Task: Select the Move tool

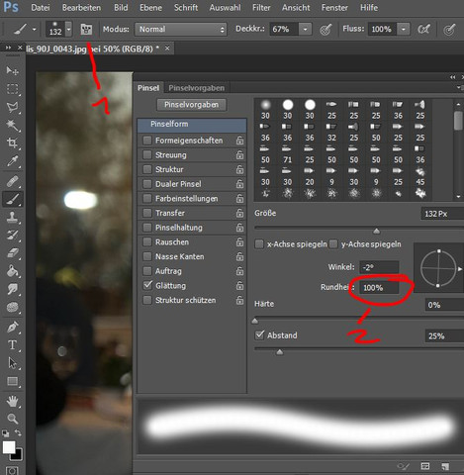Action: (x=12, y=70)
